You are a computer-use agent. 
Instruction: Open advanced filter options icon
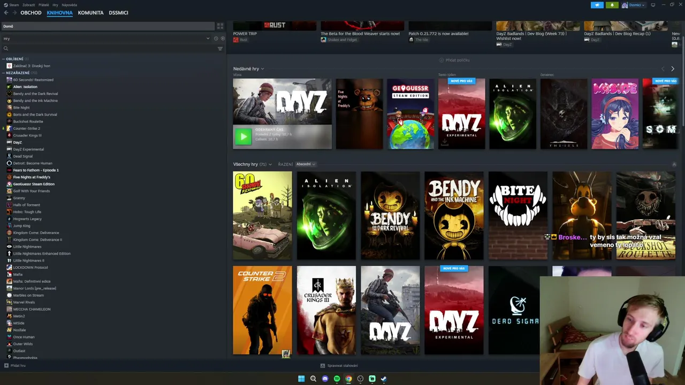click(x=220, y=49)
